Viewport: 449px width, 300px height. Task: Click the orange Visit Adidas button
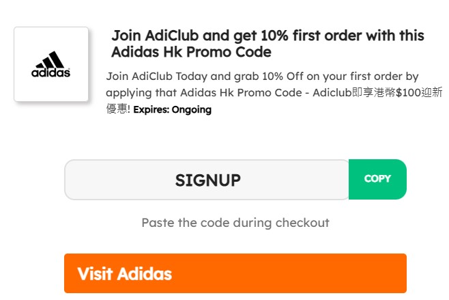click(x=235, y=273)
